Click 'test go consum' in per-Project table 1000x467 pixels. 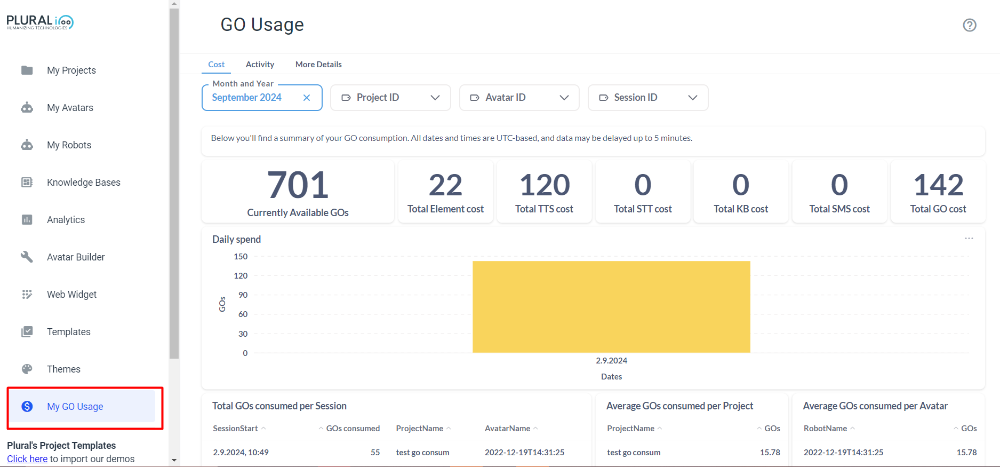[x=634, y=453]
